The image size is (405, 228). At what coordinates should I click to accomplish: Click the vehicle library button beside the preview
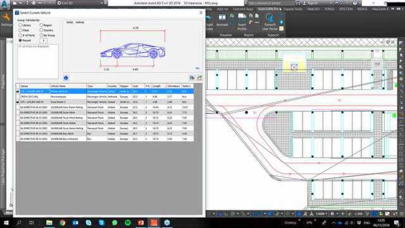coord(192,78)
